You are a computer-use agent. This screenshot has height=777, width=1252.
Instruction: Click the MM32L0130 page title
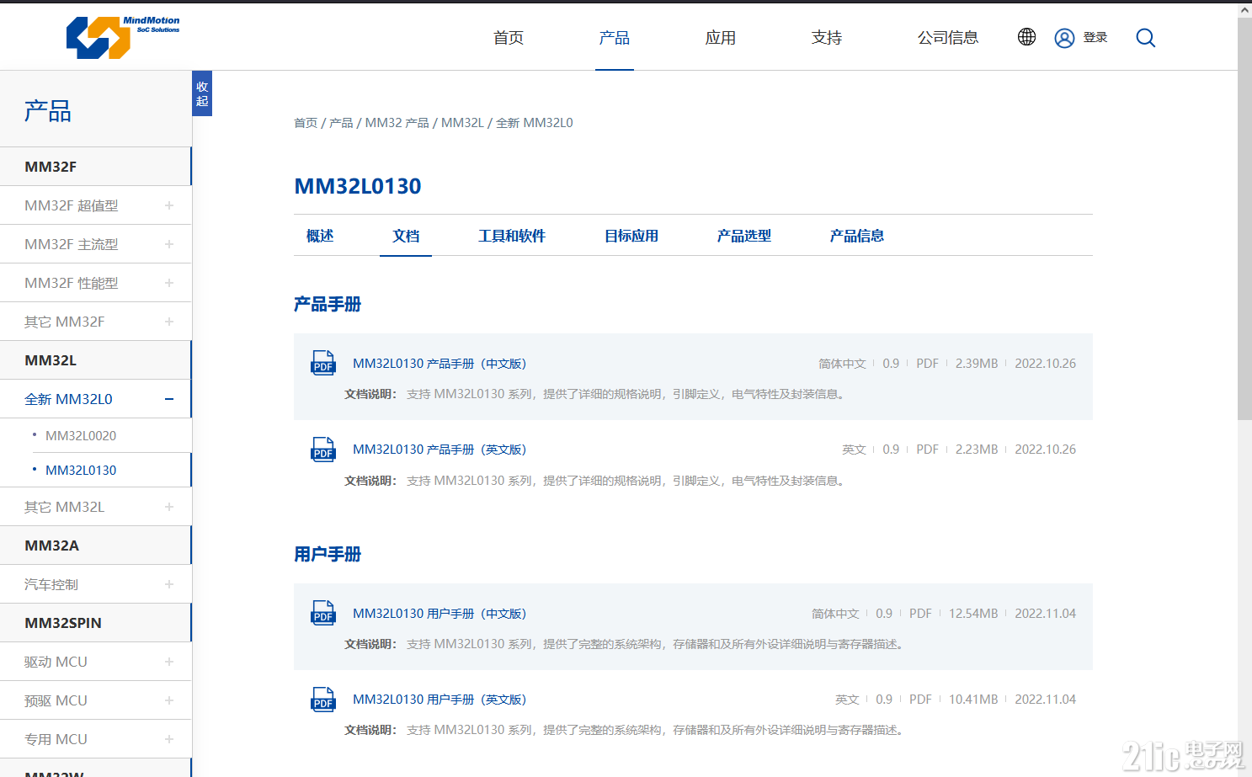358,186
